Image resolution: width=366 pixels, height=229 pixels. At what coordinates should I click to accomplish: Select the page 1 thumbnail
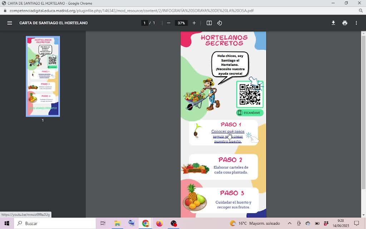(x=43, y=77)
